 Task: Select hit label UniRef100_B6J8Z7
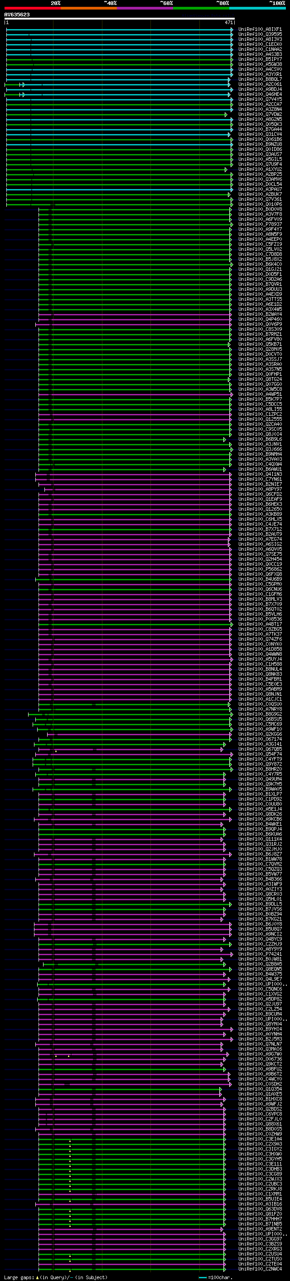(x=260, y=854)
